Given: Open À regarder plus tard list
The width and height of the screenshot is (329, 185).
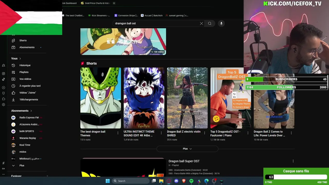Looking at the screenshot, I should [30, 86].
